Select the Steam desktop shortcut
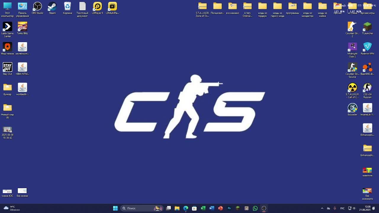The image size is (379, 213). point(52,8)
